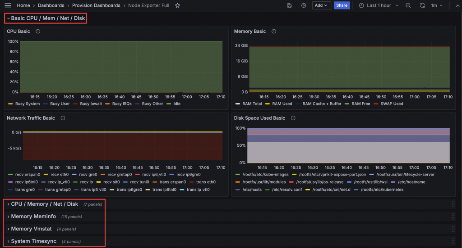This screenshot has width=462, height=248.
Task: Click inside the Disk Space Used graph area
Action: tap(348, 145)
